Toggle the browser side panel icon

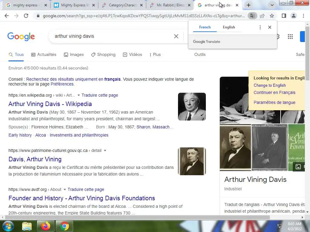pyautogui.click(x=284, y=16)
